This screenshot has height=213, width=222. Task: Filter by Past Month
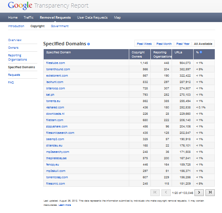tap(164, 44)
